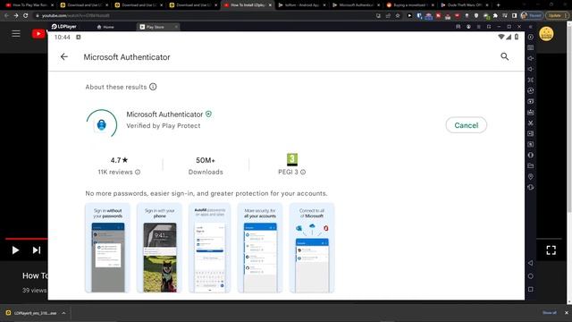572x322 pixels.
Task: Collapse the LDPlayer sidebar with the double chevron
Action: tap(531, 27)
